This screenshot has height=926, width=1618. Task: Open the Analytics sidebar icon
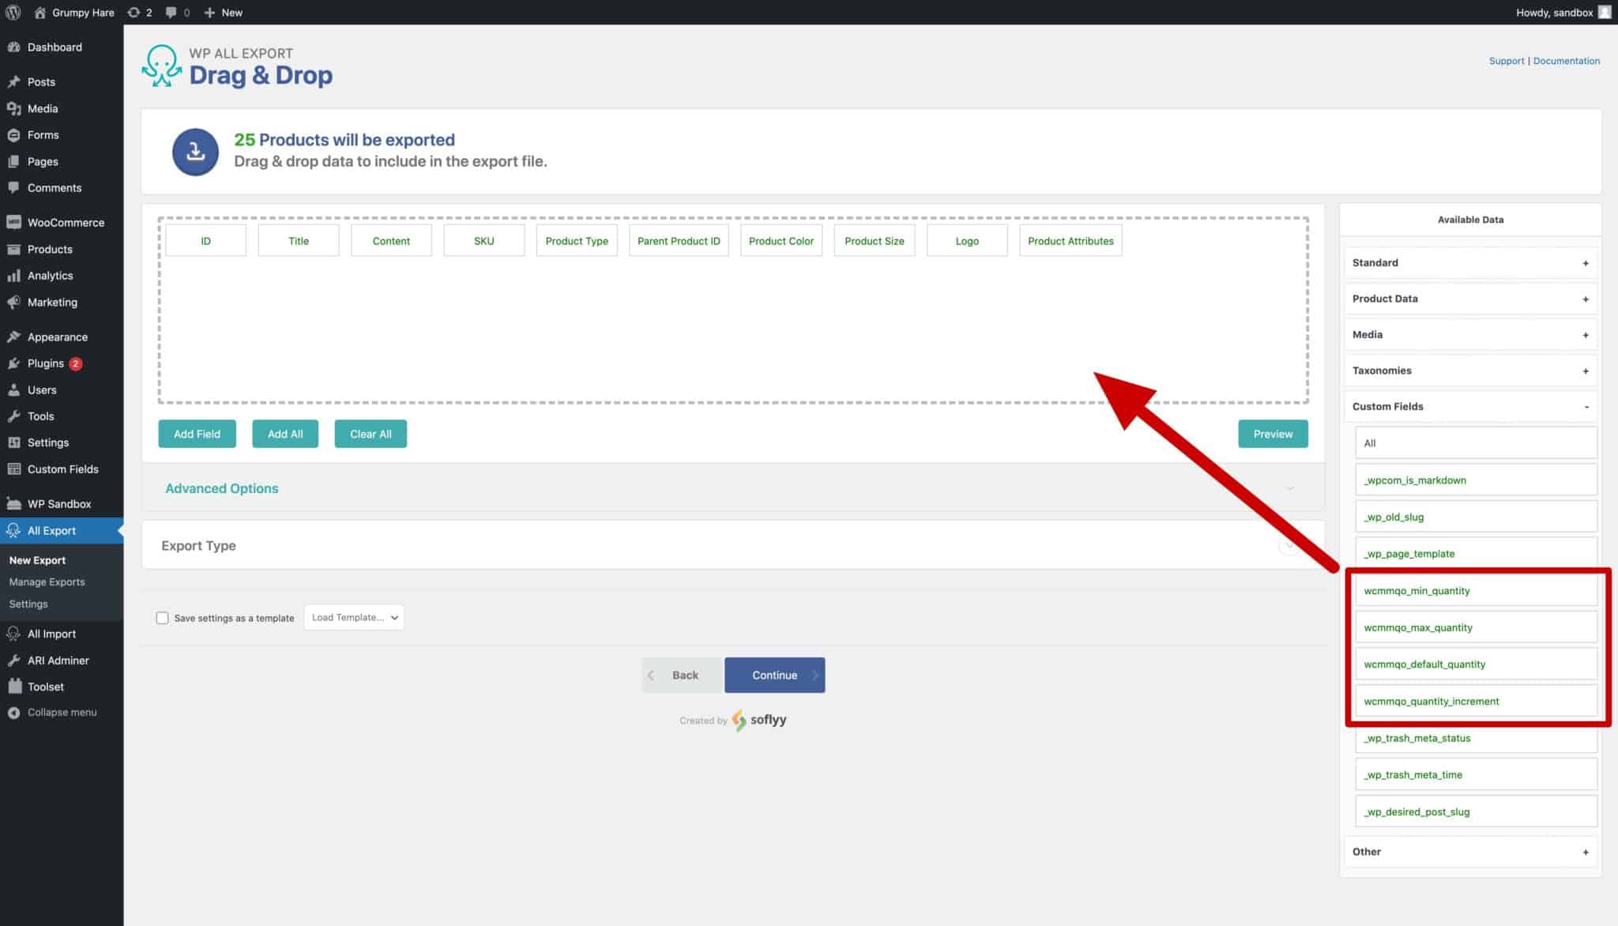14,275
